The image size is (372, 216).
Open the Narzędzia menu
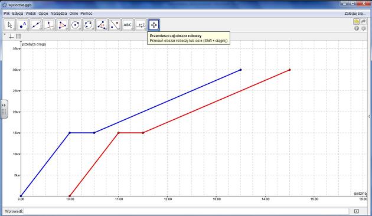(58, 14)
